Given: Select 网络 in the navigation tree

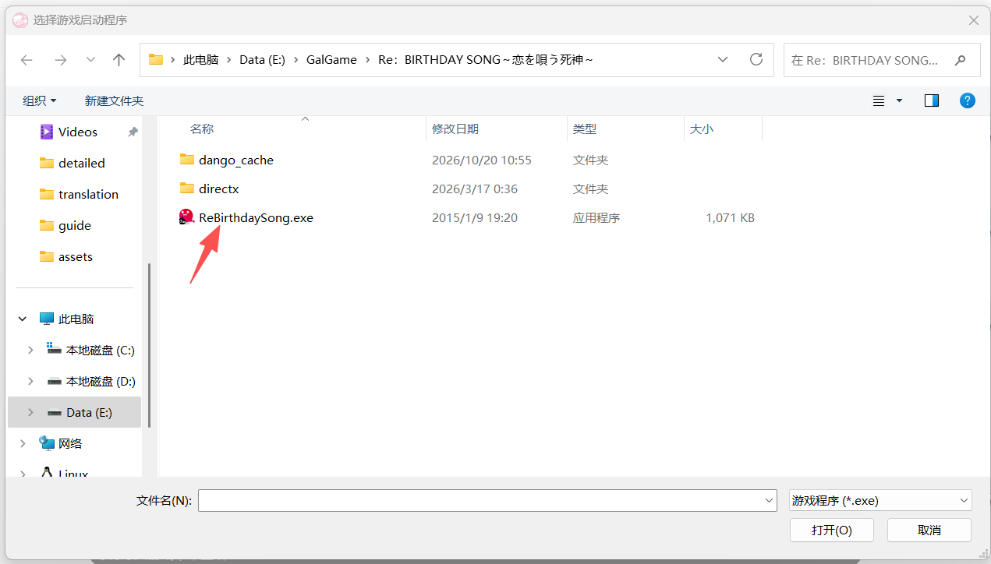Looking at the screenshot, I should [x=70, y=443].
